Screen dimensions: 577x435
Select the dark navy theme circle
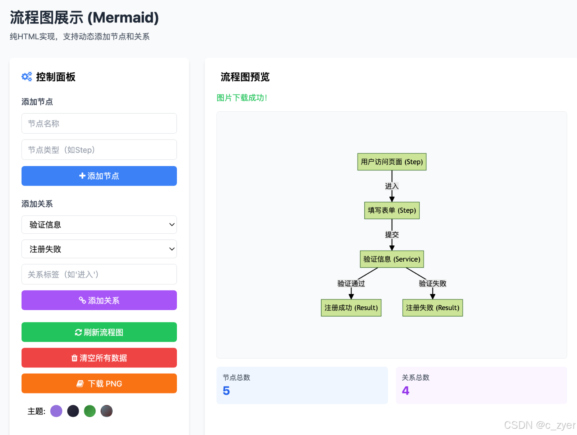[73, 411]
